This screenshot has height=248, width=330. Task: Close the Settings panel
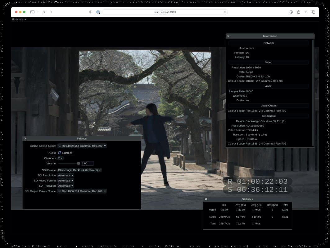click(x=25, y=138)
